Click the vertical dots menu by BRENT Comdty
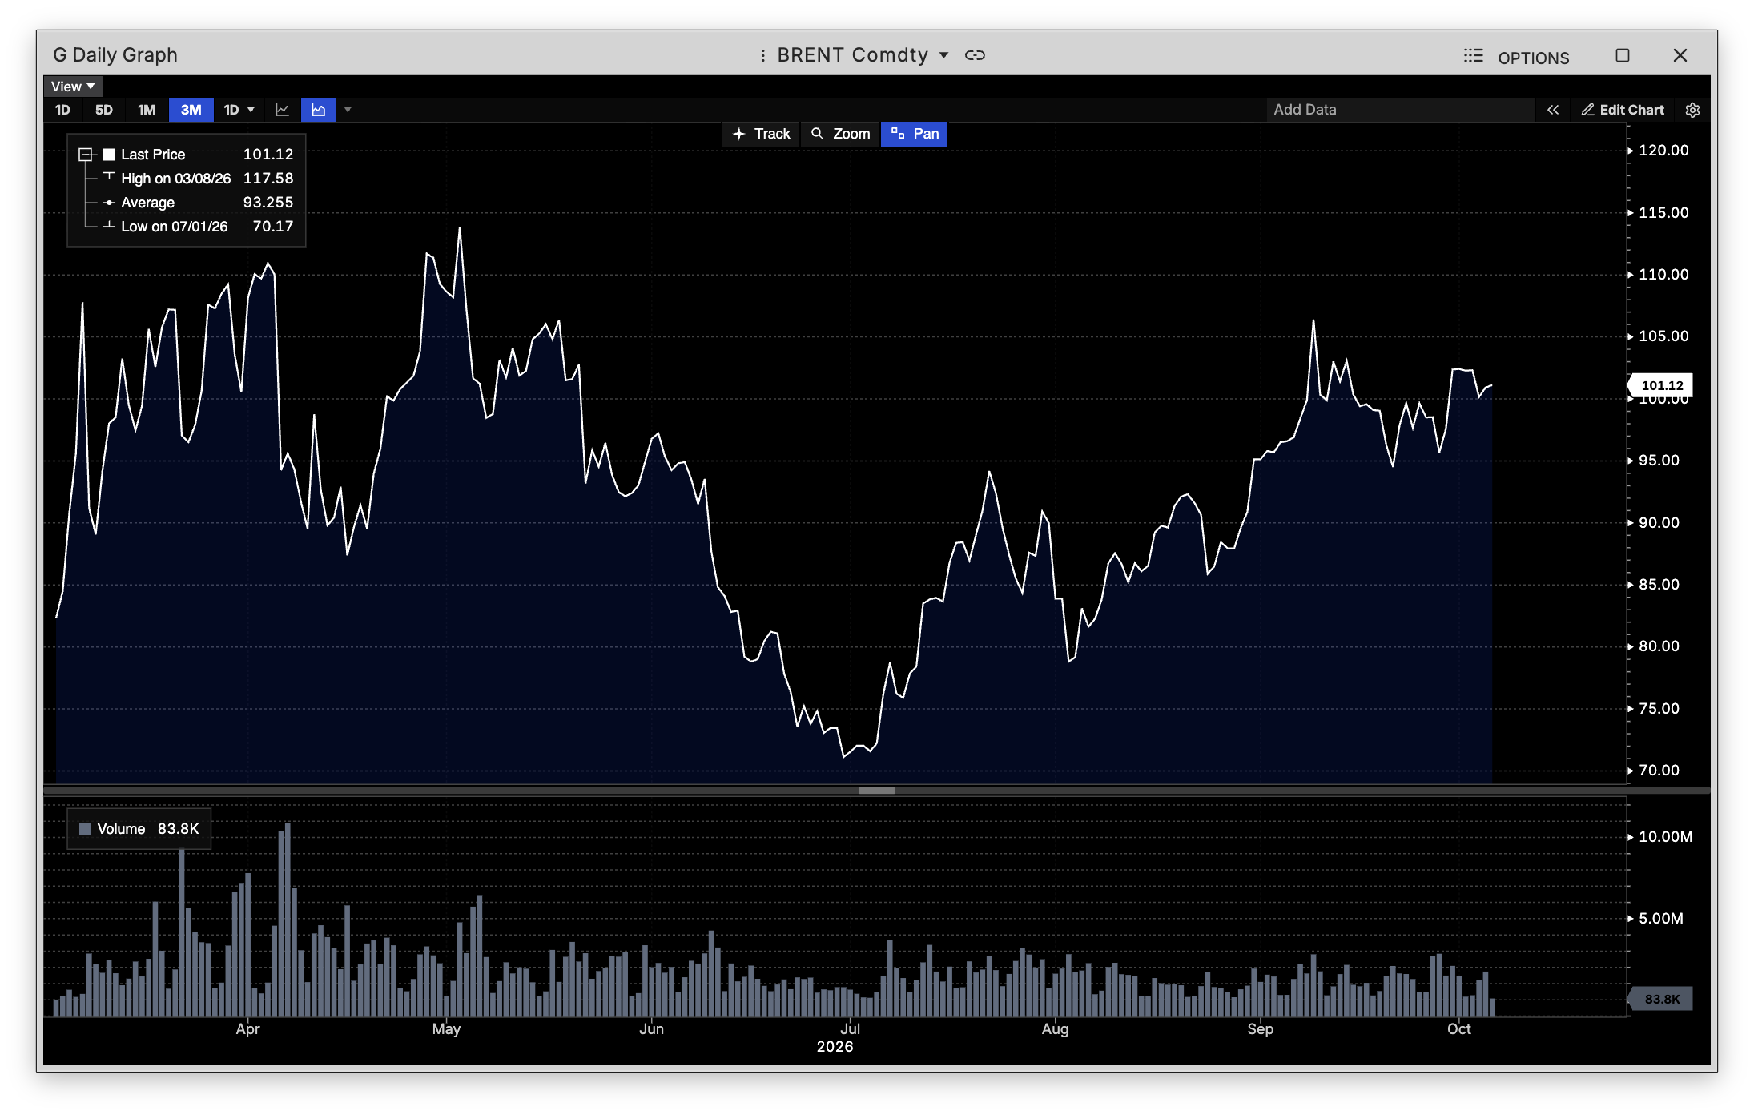This screenshot has width=1754, height=1115. 762,55
